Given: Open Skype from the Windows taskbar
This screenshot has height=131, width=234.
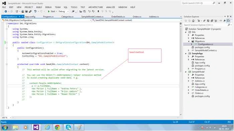Looking at the screenshot, I should click(68, 127).
